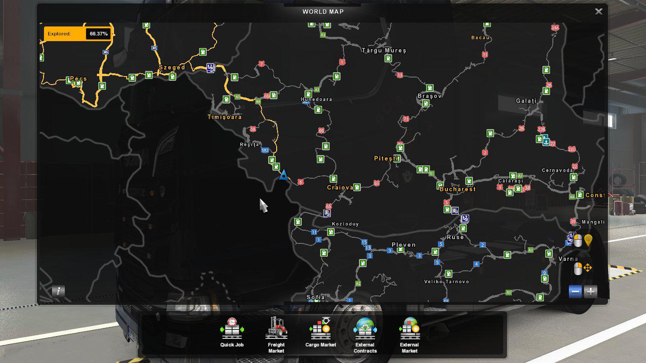Screen dimensions: 646x363
Task: Zoom out the map with minus button
Action: 576,292
